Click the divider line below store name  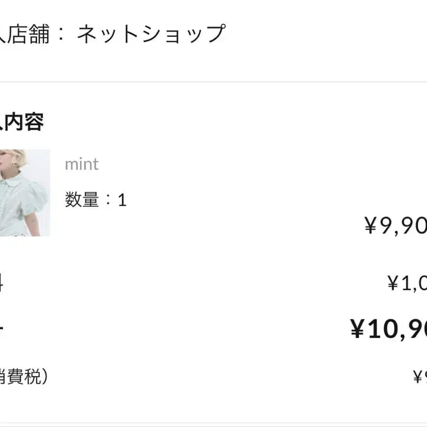(213, 82)
